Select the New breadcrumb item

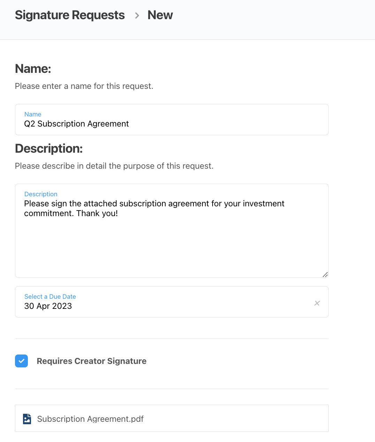point(160,15)
